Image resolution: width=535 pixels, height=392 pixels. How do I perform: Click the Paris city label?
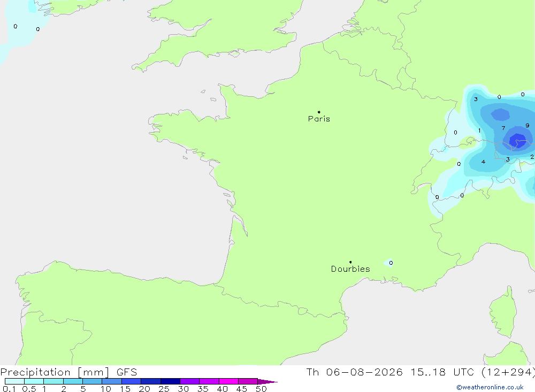click(319, 119)
